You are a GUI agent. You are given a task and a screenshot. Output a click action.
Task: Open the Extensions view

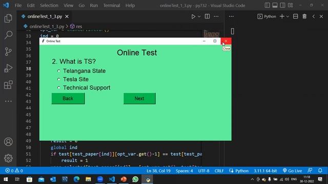(x=8, y=85)
